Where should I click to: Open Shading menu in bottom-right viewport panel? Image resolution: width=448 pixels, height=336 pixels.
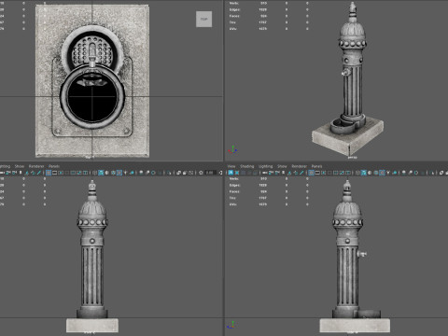click(246, 166)
